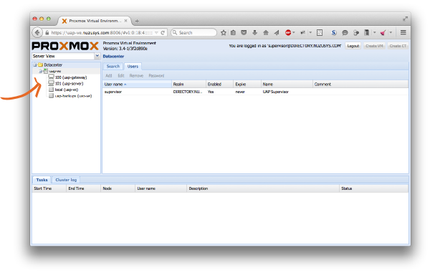Switch to the Cluster log tab
This screenshot has height=273, width=430.
(x=66, y=180)
